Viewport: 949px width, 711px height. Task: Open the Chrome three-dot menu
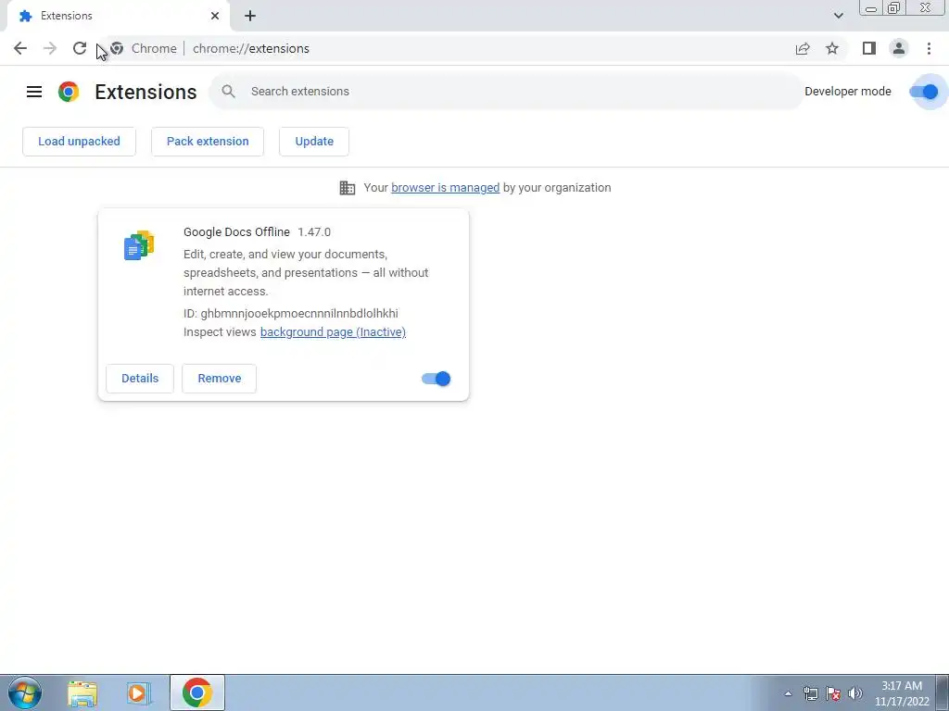[929, 48]
